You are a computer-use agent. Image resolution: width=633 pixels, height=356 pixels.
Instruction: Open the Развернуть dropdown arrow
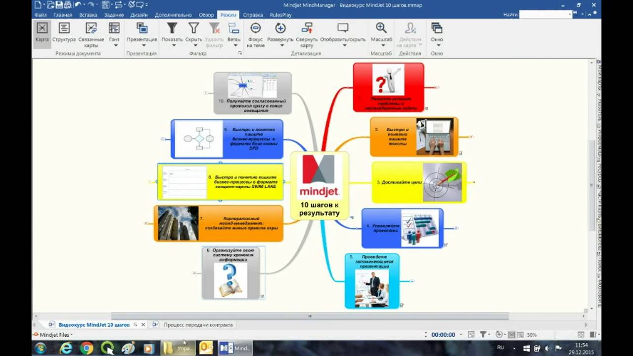coord(282,45)
